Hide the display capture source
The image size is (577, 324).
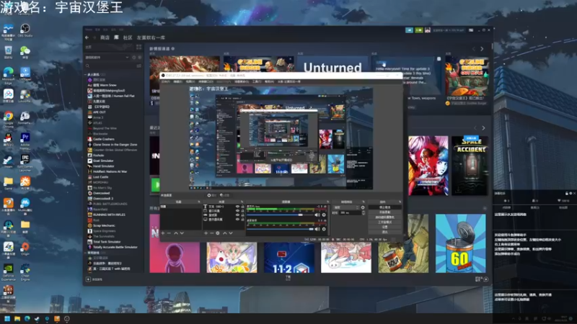(237, 220)
